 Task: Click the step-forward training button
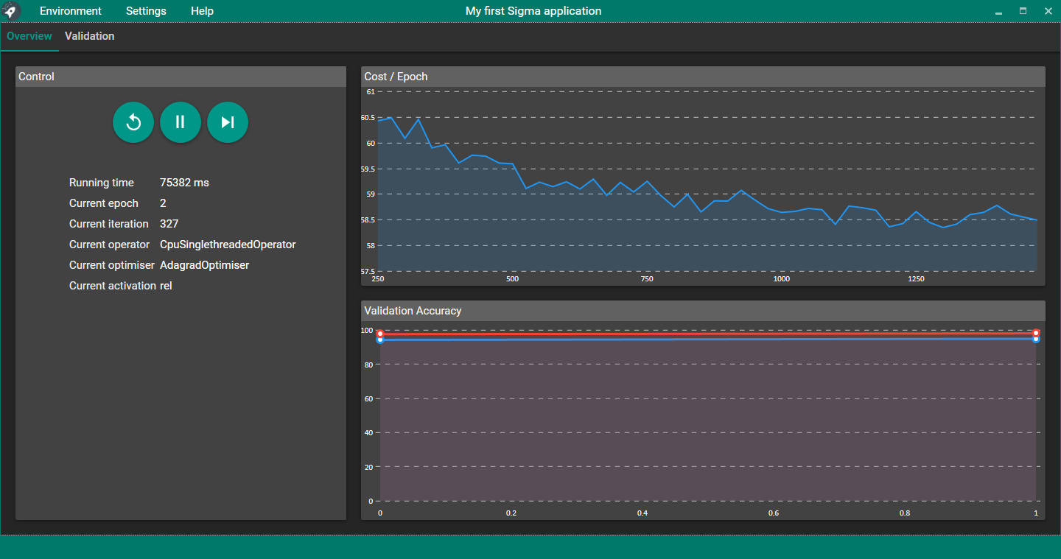pyautogui.click(x=228, y=122)
